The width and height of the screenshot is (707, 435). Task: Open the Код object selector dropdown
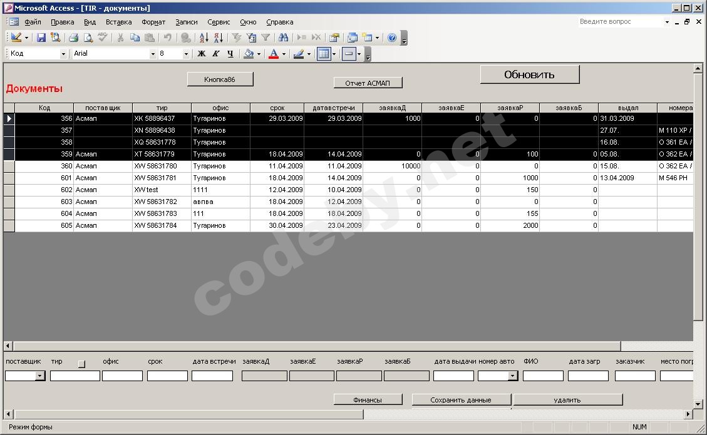pyautogui.click(x=63, y=54)
